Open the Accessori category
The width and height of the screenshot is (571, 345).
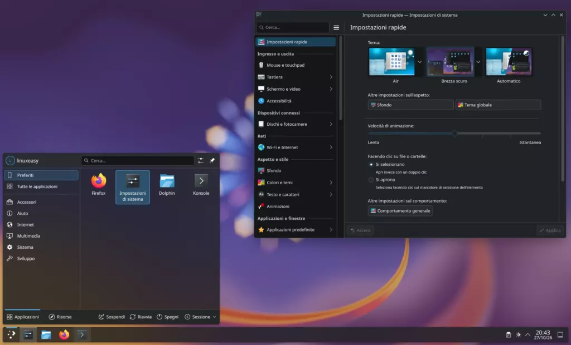[x=41, y=202]
